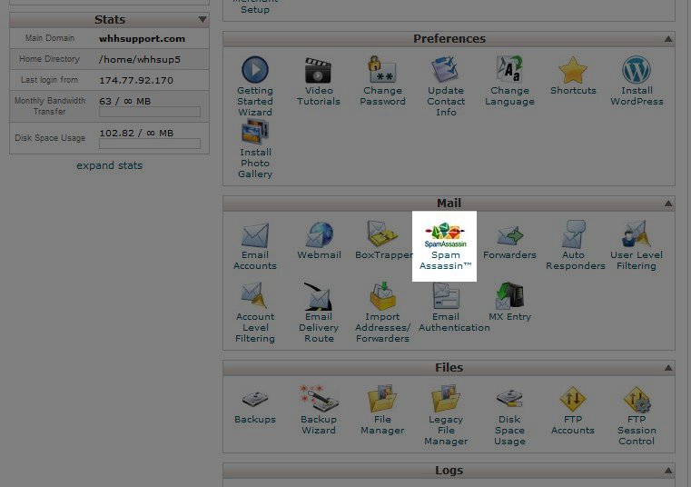The height and width of the screenshot is (487, 691).
Task: Open Change Password
Action: tap(382, 78)
